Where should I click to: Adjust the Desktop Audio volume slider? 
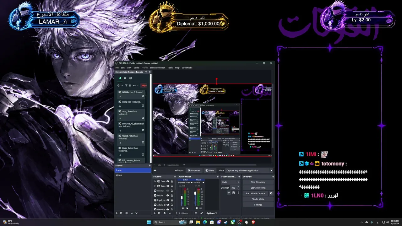coord(182,197)
